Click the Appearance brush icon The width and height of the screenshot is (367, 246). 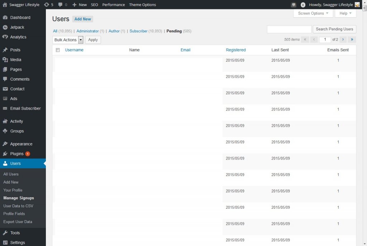click(5, 144)
